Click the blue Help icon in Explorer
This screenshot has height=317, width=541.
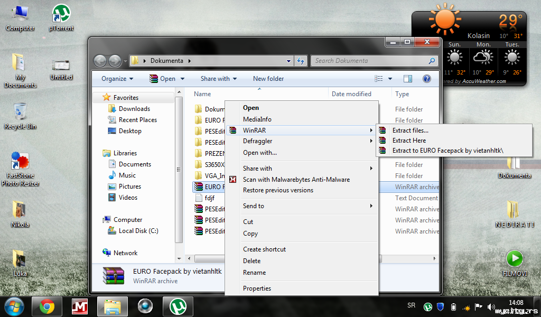click(426, 79)
